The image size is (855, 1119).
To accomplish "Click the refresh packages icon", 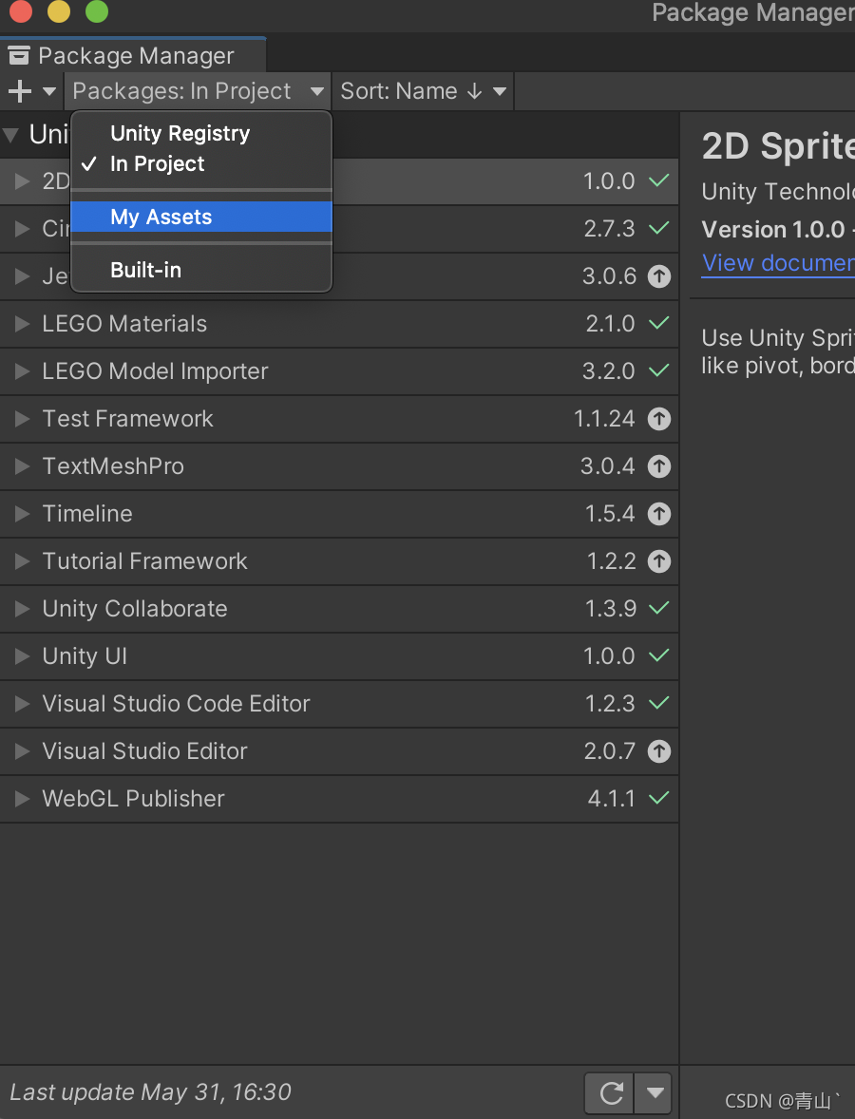I will 610,1092.
